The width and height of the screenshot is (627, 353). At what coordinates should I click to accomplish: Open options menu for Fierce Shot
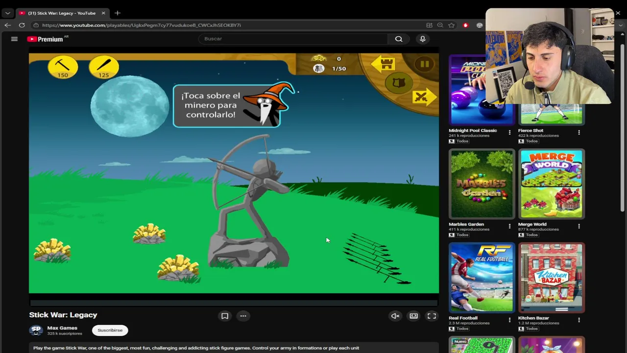pyautogui.click(x=579, y=132)
